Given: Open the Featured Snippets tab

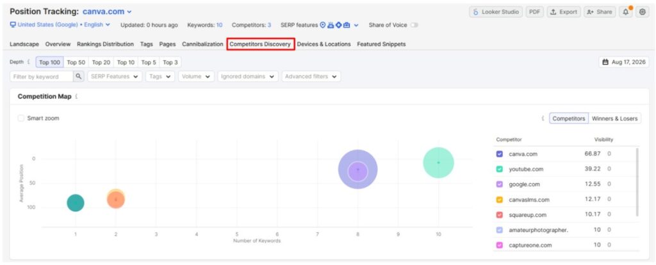Looking at the screenshot, I should point(381,44).
